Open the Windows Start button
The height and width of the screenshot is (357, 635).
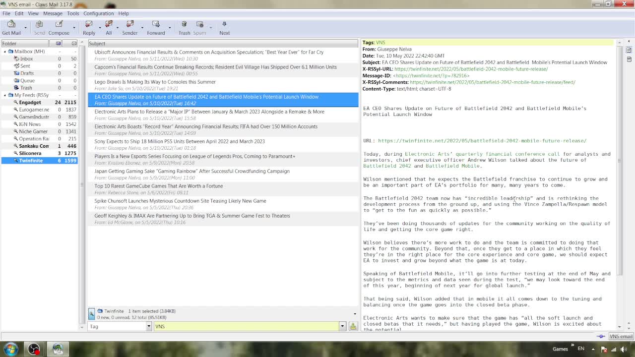[x=11, y=349]
